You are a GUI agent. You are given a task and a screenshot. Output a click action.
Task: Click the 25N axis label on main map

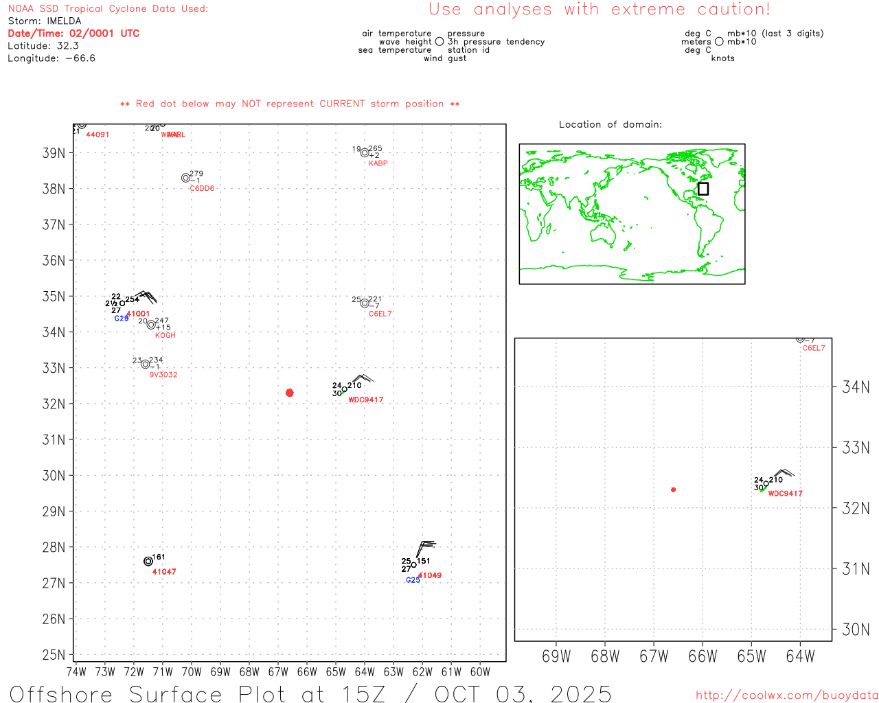[54, 655]
